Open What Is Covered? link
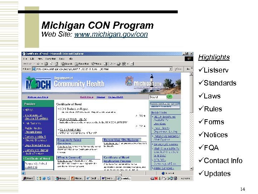This screenshot has height=194, width=258. [x=70, y=157]
